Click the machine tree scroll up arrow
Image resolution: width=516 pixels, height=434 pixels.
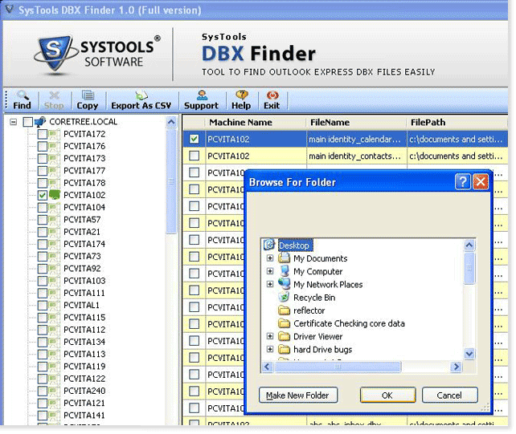pyautogui.click(x=171, y=122)
